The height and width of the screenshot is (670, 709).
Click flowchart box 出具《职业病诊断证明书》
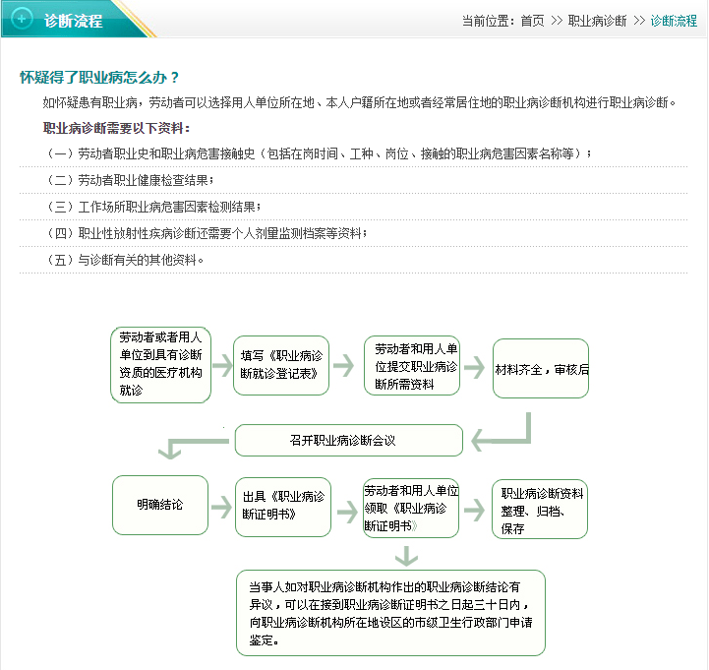click(283, 507)
